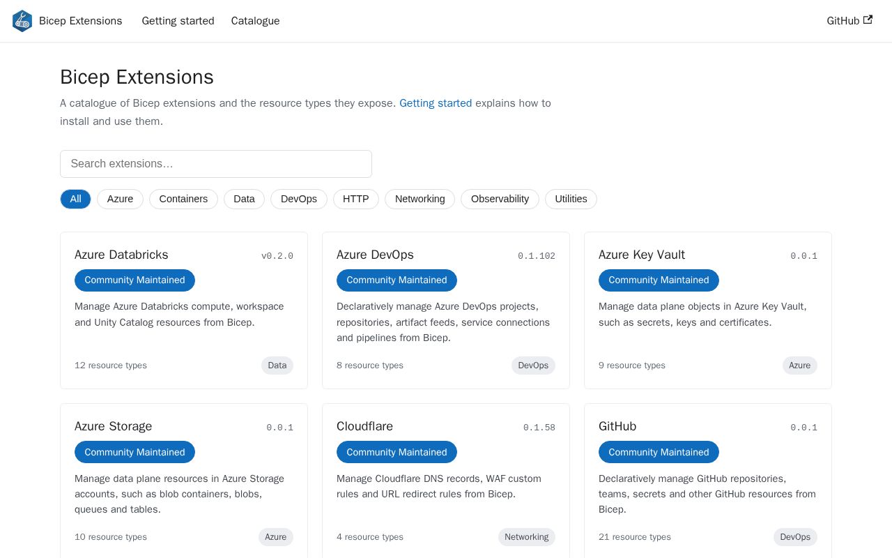Follow the inline Getting started link

pyautogui.click(x=436, y=103)
